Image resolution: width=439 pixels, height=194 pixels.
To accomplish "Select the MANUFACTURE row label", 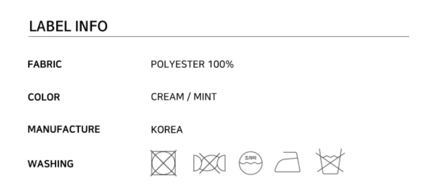I will click(x=64, y=130).
